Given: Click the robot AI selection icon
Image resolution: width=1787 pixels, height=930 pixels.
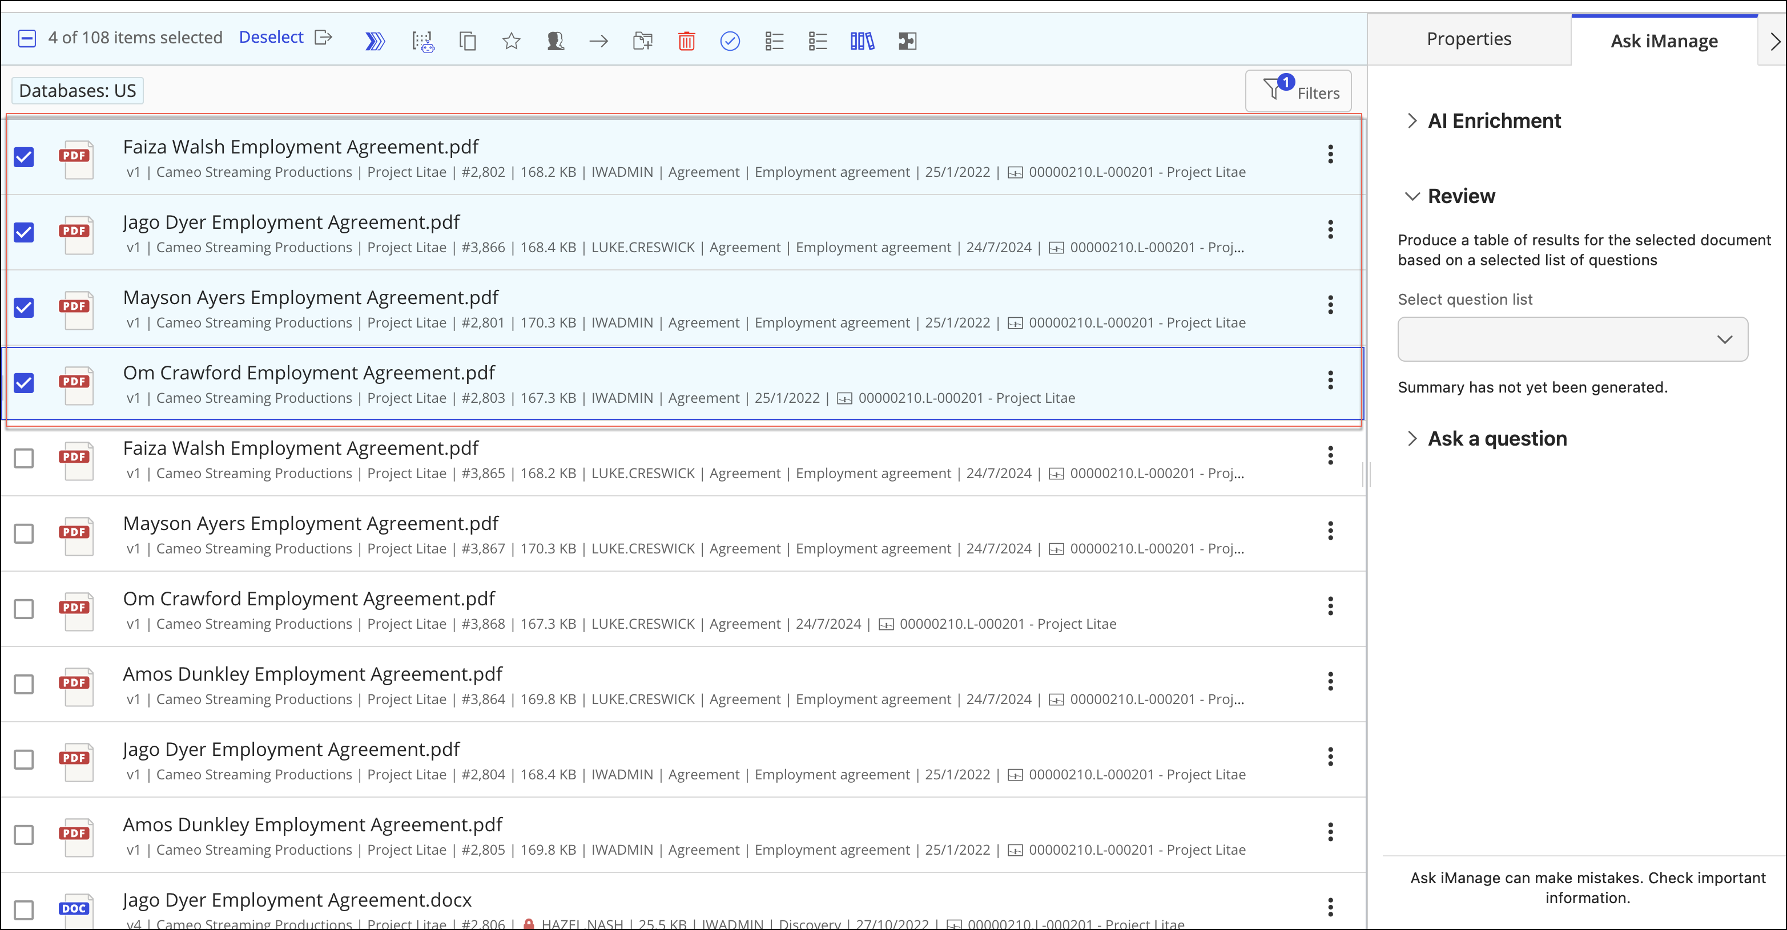Looking at the screenshot, I should click(423, 42).
